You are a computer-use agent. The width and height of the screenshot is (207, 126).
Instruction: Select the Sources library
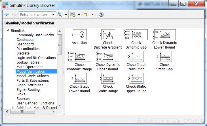pyautogui.click(x=23, y=99)
